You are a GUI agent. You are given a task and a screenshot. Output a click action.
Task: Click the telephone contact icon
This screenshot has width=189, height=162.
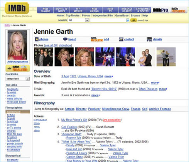(121, 39)
